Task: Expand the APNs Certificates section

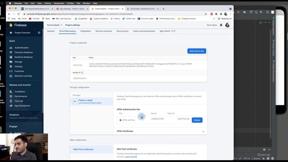Action: (203, 131)
